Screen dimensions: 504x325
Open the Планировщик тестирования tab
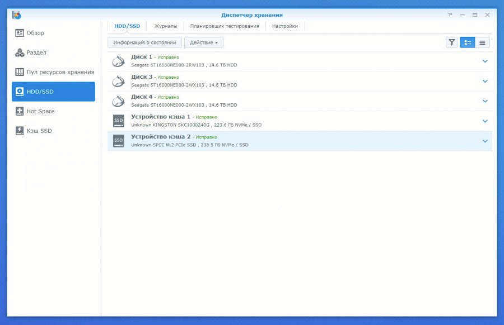pos(224,26)
